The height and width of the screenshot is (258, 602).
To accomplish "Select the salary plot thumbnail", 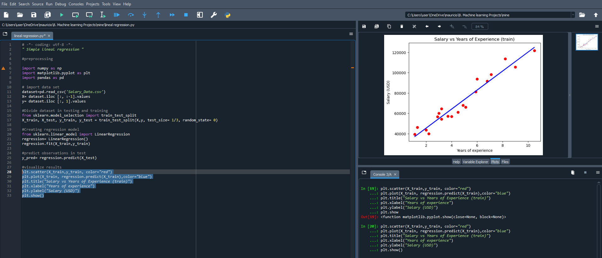I will click(587, 42).
